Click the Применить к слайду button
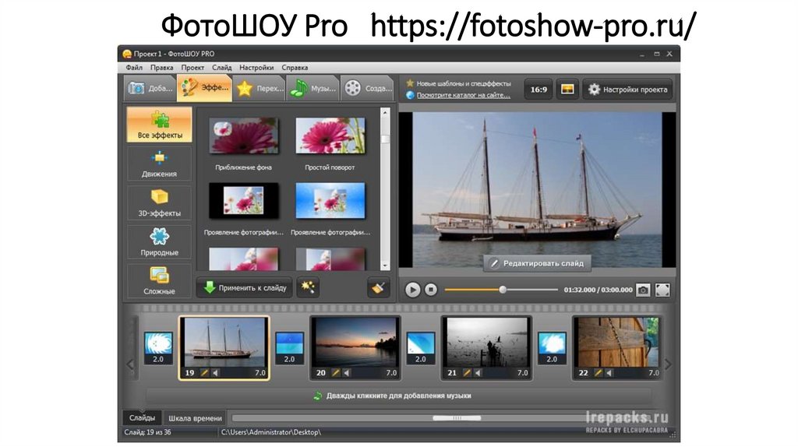This screenshot has height=447, width=798. pyautogui.click(x=245, y=288)
